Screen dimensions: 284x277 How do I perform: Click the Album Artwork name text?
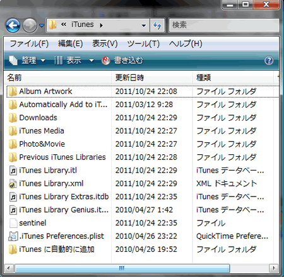(45, 91)
